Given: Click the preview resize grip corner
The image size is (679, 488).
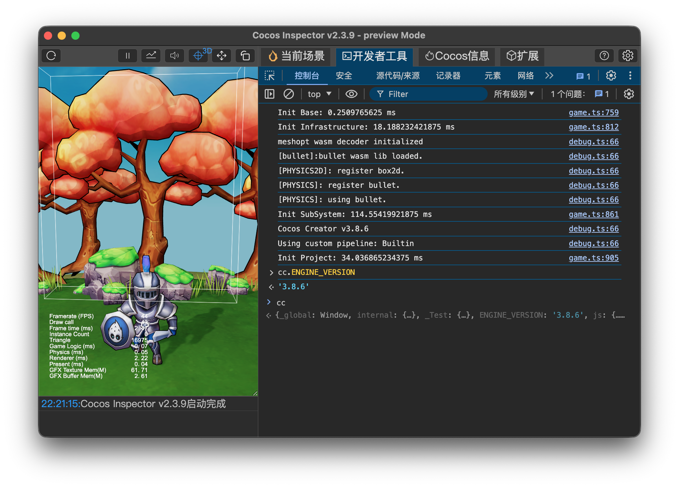Looking at the screenshot, I should click(255, 393).
